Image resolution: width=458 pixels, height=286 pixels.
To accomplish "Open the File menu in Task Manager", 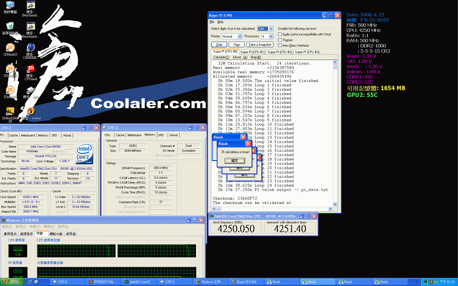I will click(x=7, y=227).
